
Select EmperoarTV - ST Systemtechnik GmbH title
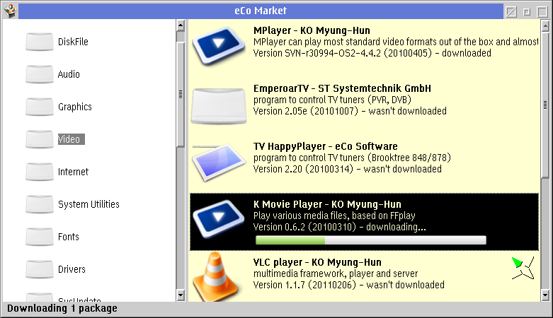[342, 88]
